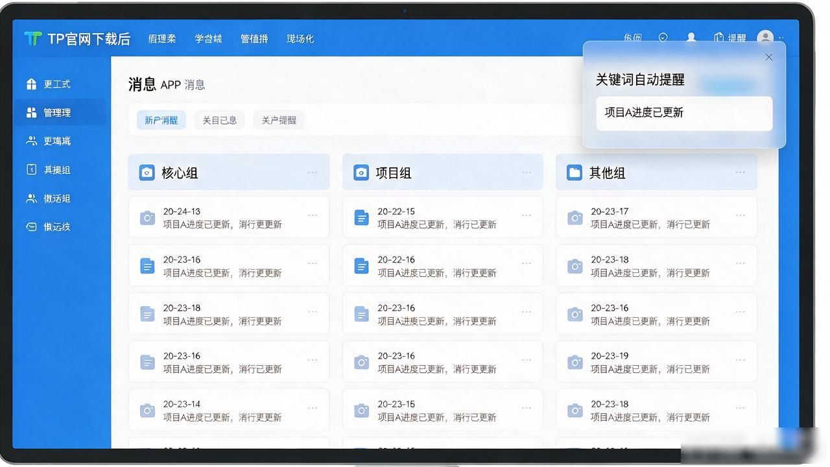
Task: Click the 提醒 reminder icon in the top bar
Action: pos(718,38)
